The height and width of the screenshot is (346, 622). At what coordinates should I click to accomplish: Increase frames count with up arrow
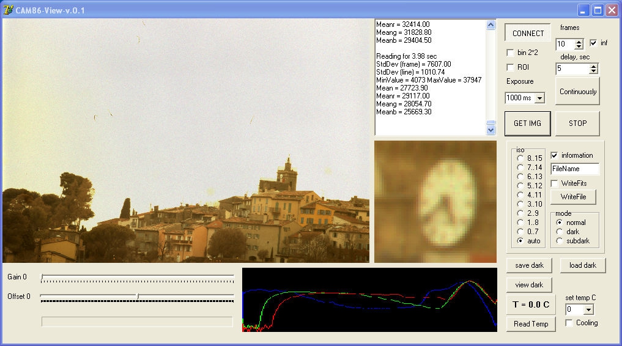(x=579, y=42)
